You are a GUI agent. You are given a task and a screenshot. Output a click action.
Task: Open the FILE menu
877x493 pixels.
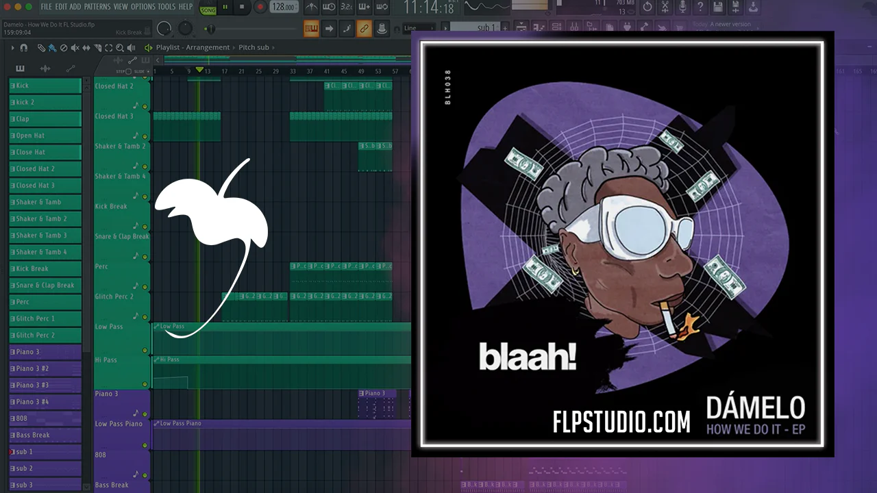(x=46, y=7)
